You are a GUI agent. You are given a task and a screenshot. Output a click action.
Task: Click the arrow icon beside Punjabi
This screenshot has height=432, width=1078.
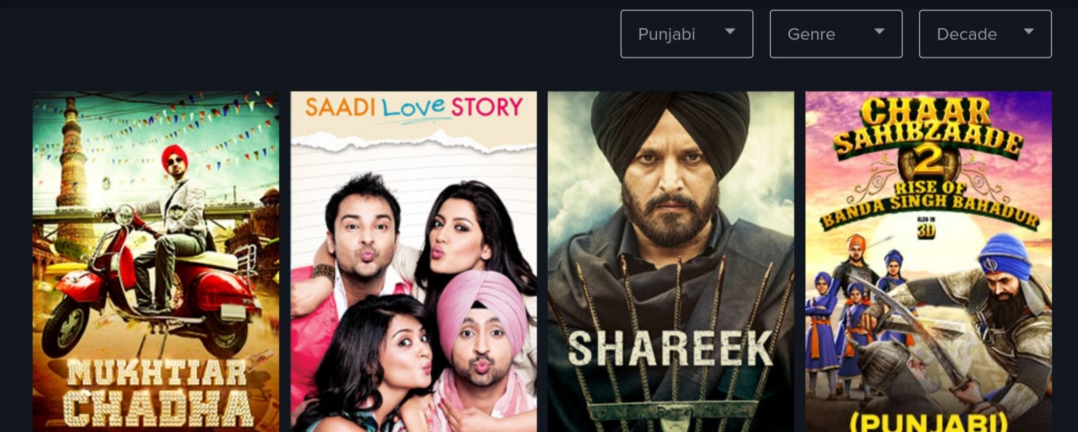[730, 31]
